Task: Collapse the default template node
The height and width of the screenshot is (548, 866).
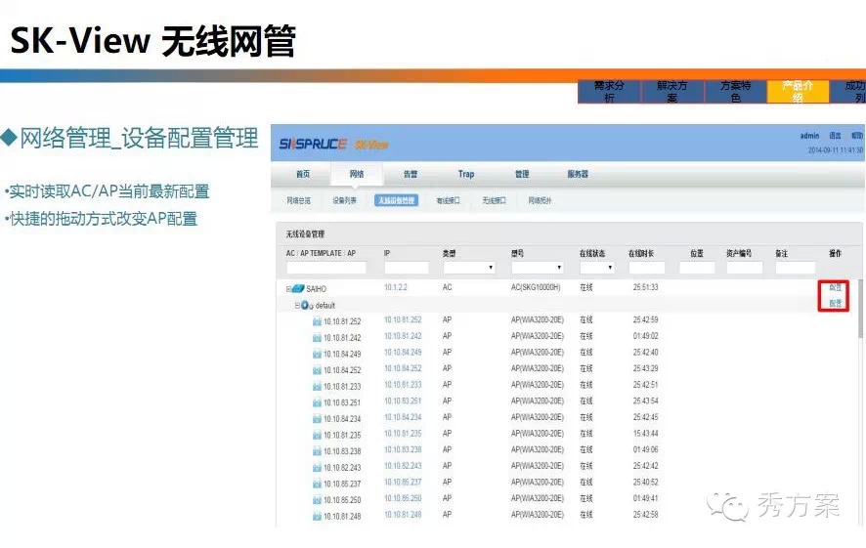Action: click(x=297, y=306)
